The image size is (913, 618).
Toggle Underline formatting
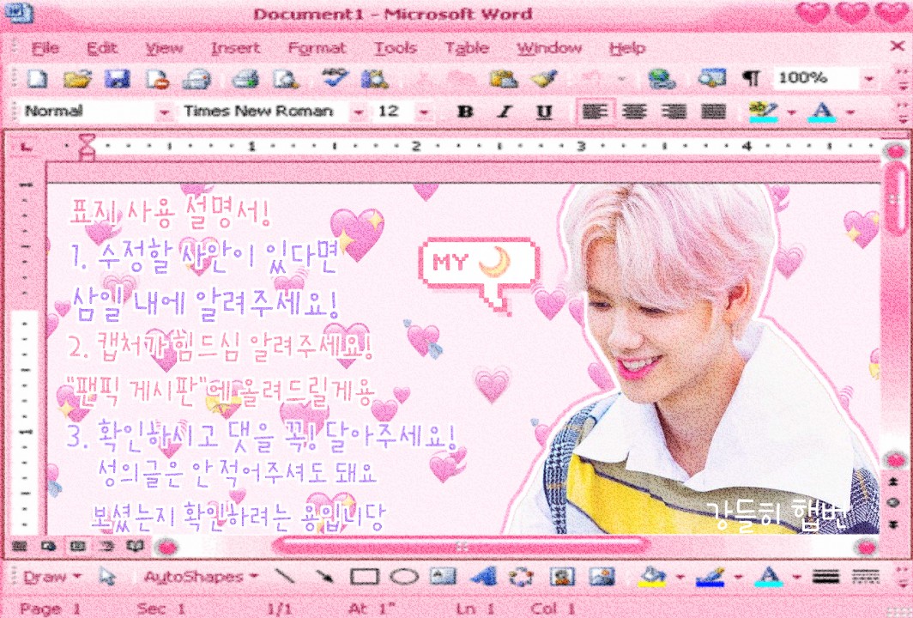(543, 112)
